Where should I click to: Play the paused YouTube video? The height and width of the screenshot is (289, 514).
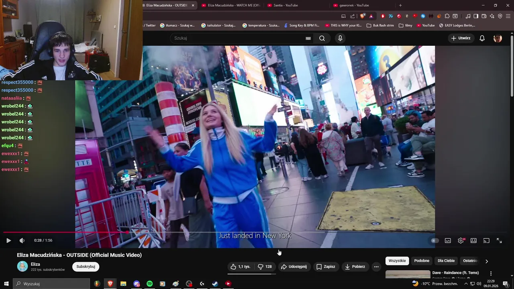point(8,240)
